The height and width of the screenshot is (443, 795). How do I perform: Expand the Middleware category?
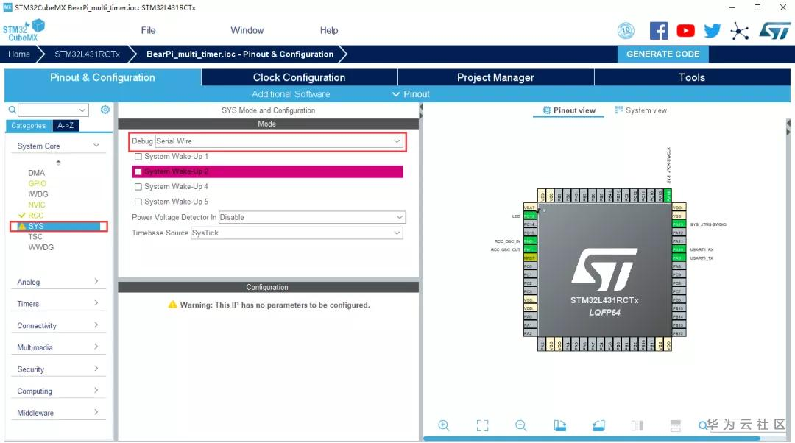(x=58, y=413)
